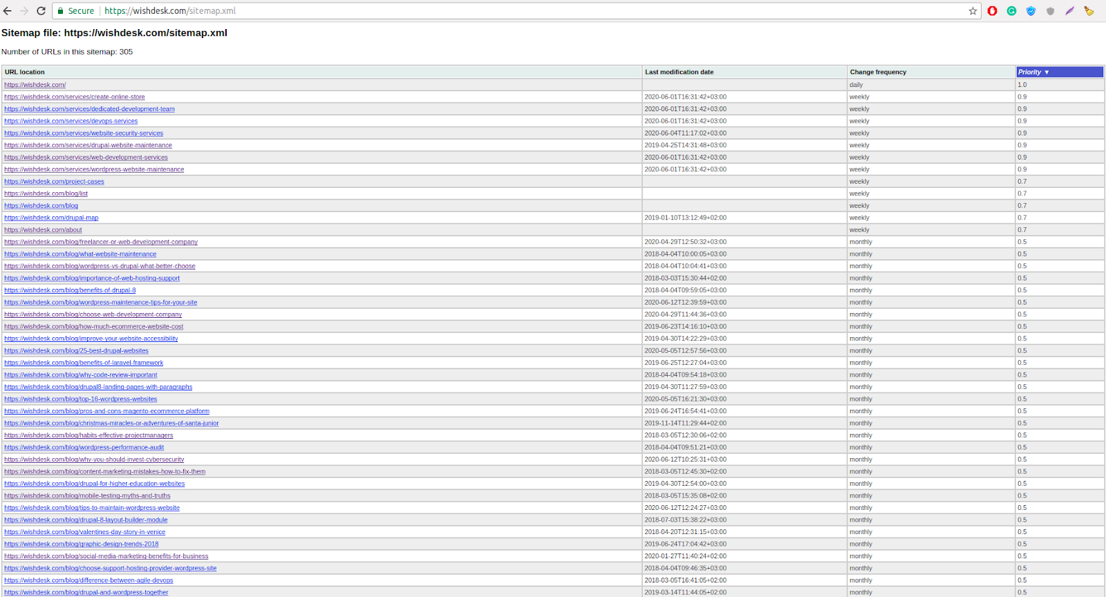Screen dimensions: 1106x597
Task: Open the devops-services link
Action: pyautogui.click(x=71, y=121)
